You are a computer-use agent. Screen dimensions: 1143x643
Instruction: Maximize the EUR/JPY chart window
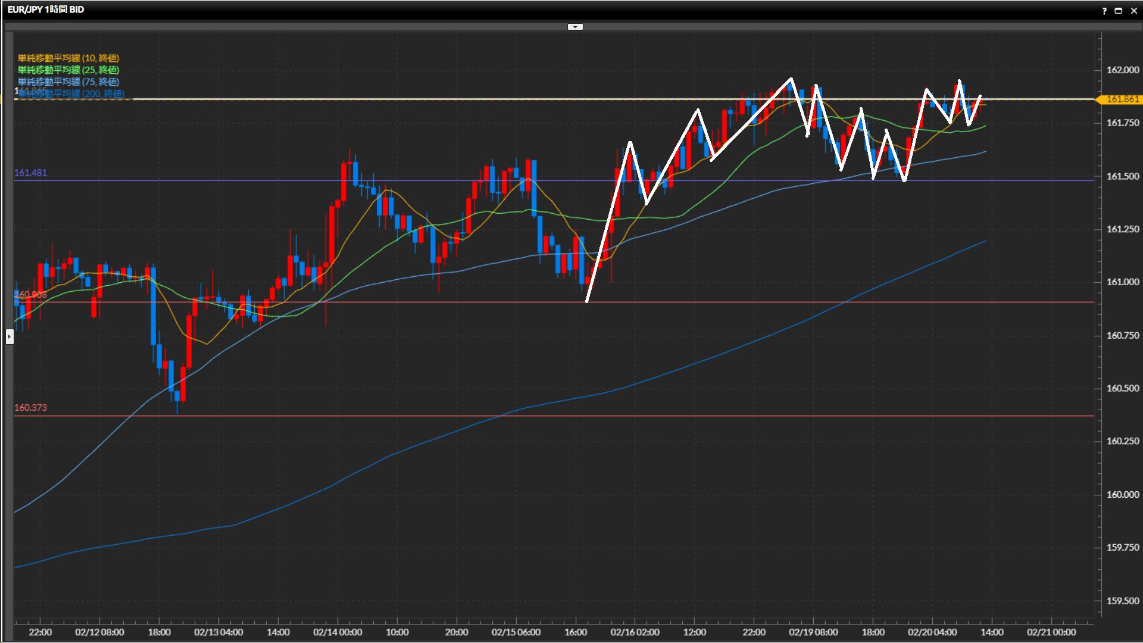1119,11
